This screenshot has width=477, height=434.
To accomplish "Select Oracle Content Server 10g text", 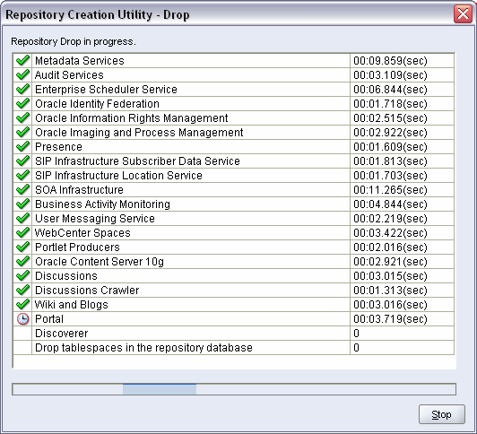I will click(x=100, y=262).
